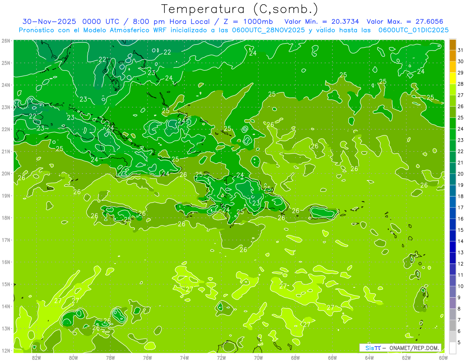
Task: Click longitude axis label '66W'
Action: (x=332, y=358)
